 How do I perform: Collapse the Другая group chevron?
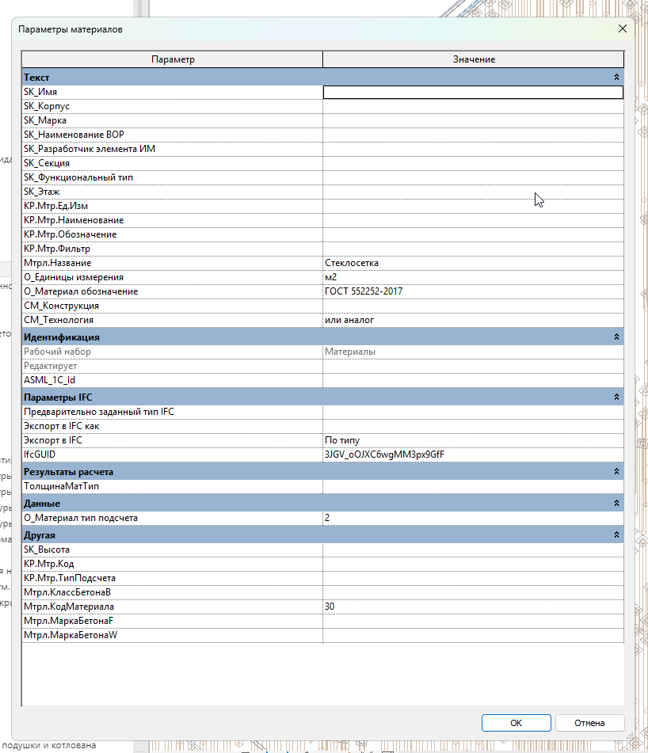(x=616, y=534)
